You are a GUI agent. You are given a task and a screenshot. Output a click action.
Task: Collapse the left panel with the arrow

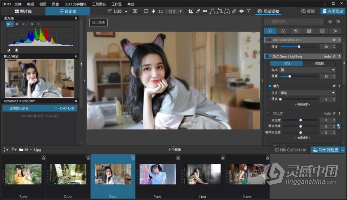pos(85,81)
